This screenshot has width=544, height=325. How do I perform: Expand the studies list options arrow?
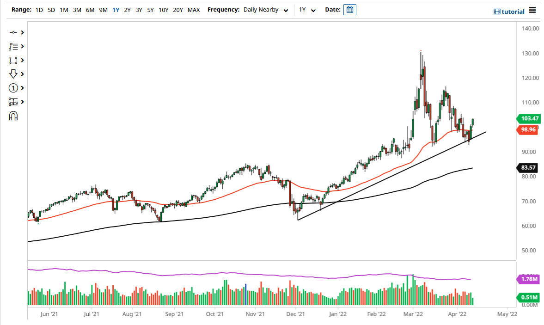(x=23, y=46)
